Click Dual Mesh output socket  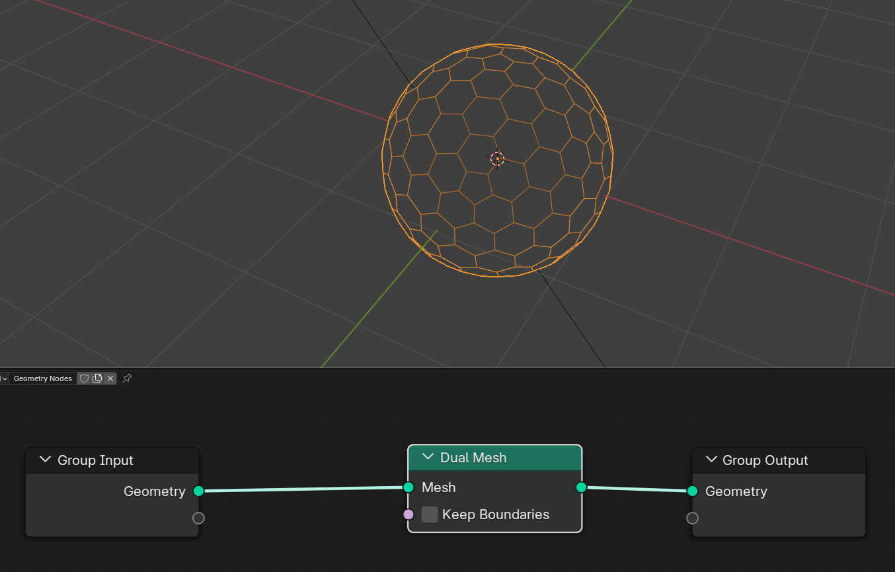pyautogui.click(x=581, y=487)
